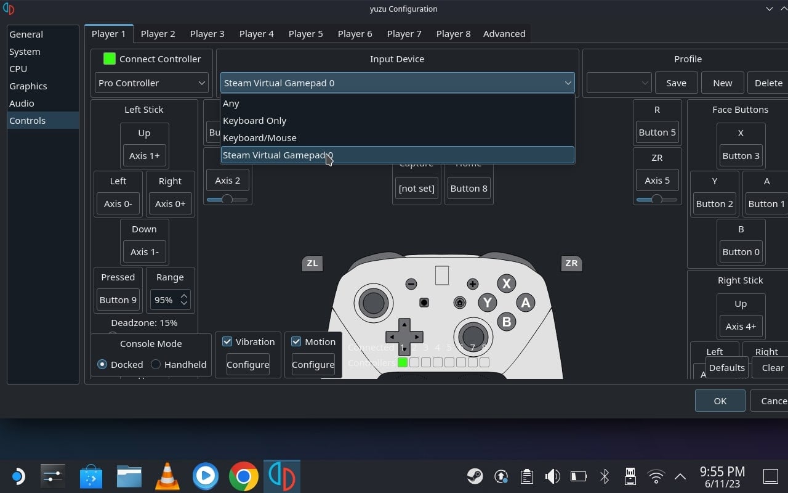
Task: Adjust the ZR trigger threshold slider
Action: 657,199
